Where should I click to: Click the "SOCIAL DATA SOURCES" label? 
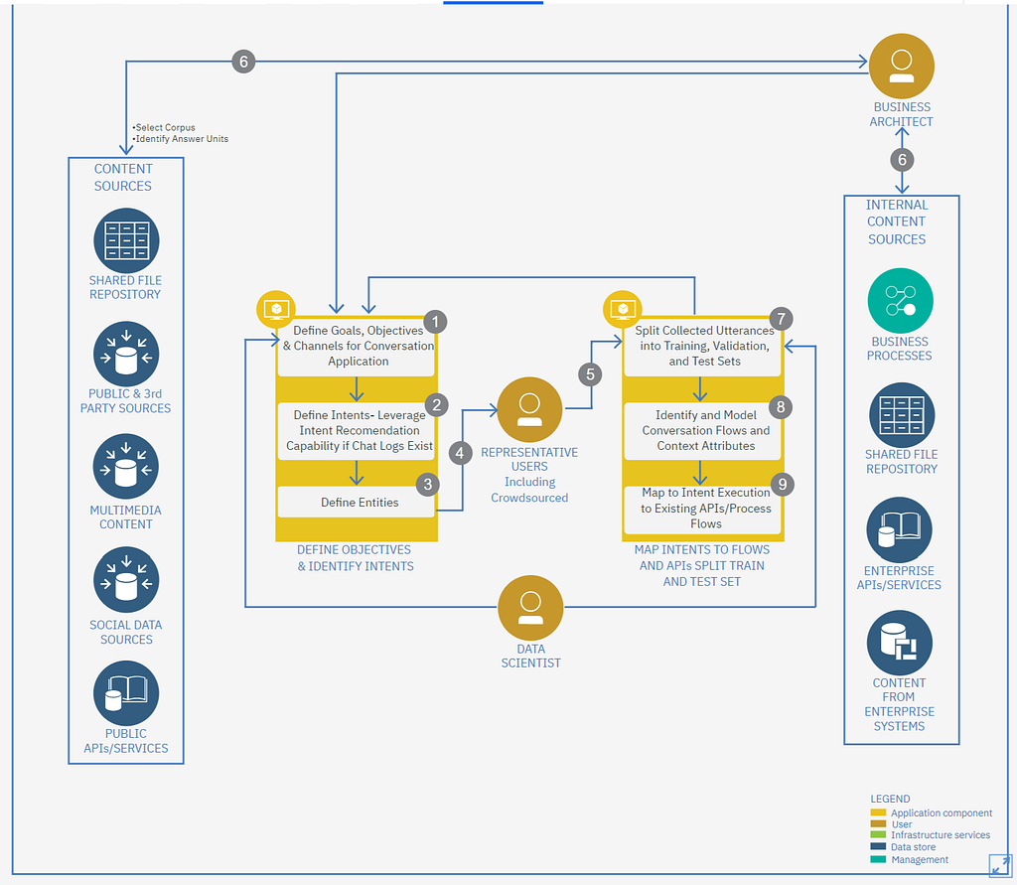(126, 632)
